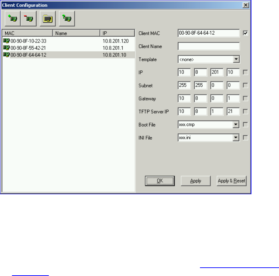Click the Remove Client toolbar icon
The height and width of the screenshot is (276, 279).
[29, 19]
